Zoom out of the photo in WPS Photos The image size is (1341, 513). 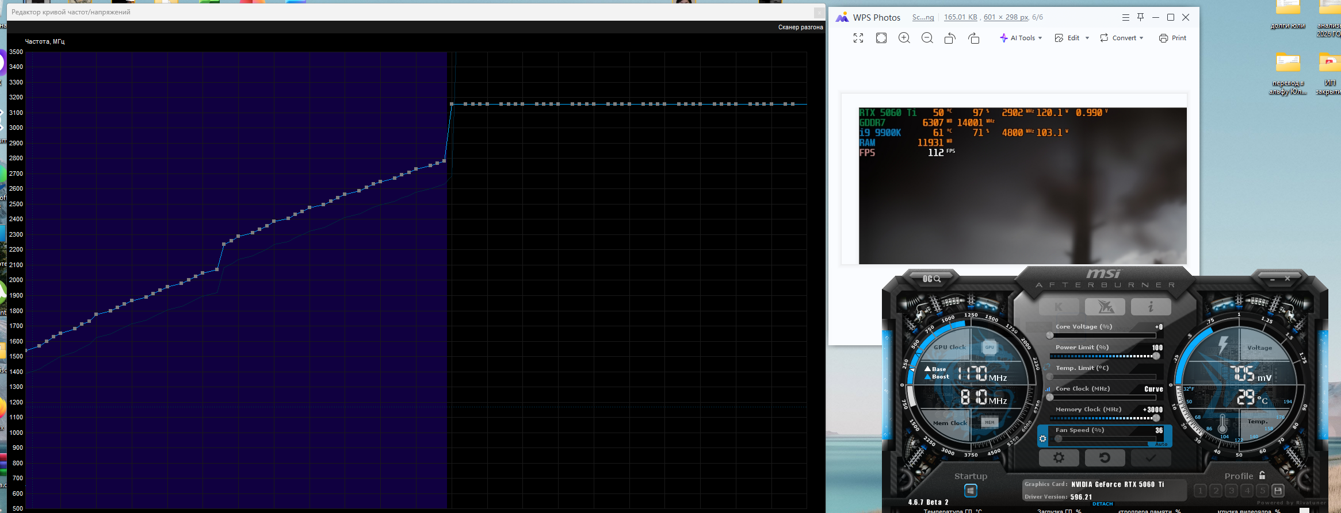(927, 38)
